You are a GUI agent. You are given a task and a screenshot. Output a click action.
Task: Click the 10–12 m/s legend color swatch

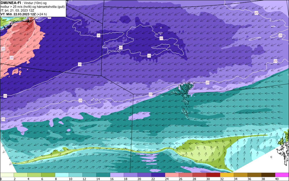pyautogui.click(x=75, y=175)
